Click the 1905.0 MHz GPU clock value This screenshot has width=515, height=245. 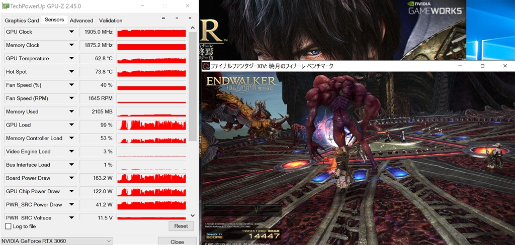coord(98,32)
